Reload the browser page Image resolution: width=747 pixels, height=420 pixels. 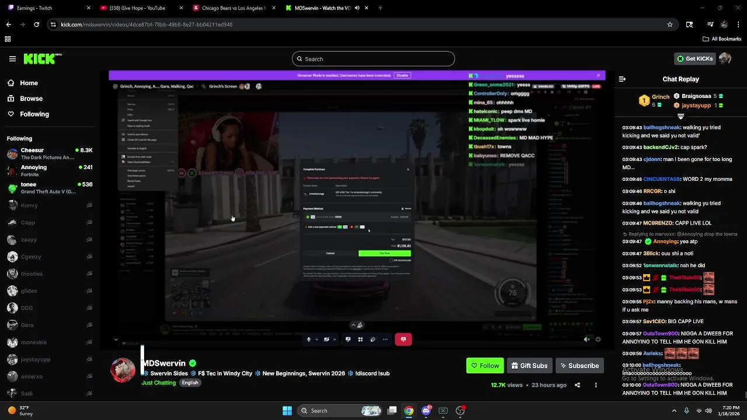click(x=36, y=24)
